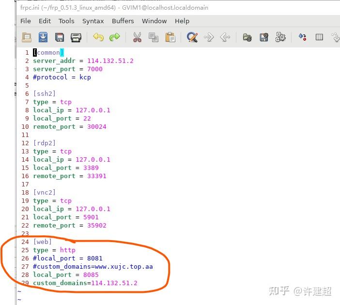Click the Copy icon in toolbar
This screenshot has width=340, height=305.
(154, 37)
